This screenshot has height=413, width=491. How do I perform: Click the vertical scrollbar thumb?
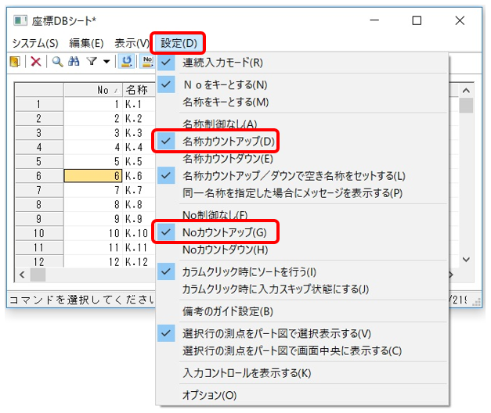(x=466, y=105)
